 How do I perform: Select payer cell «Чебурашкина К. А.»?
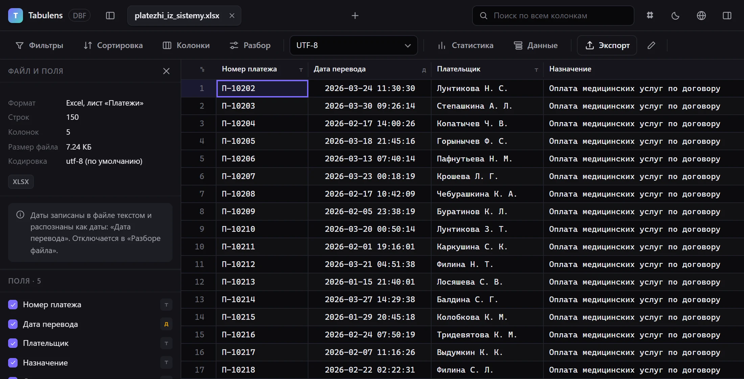pos(487,194)
